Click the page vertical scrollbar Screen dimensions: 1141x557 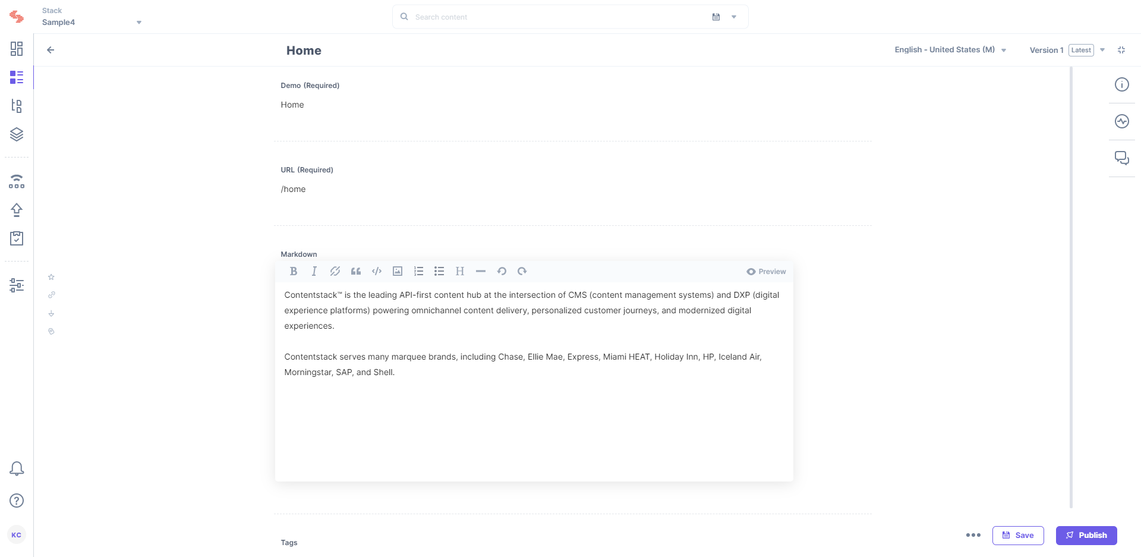[1071, 287]
